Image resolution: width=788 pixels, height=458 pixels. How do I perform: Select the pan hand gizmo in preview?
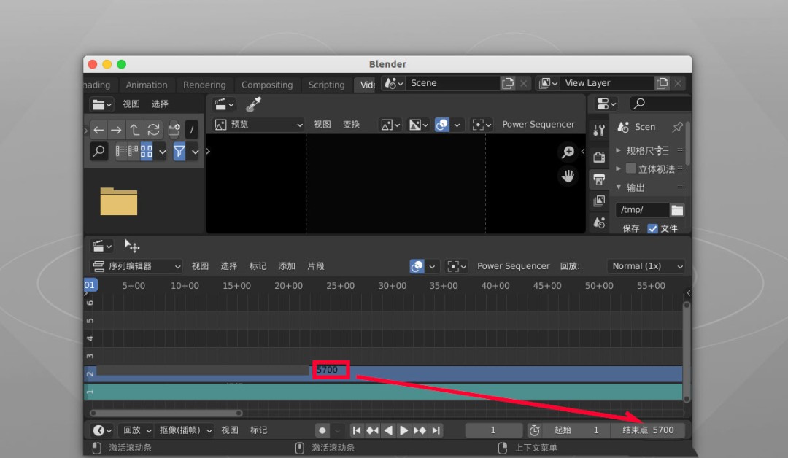click(568, 176)
